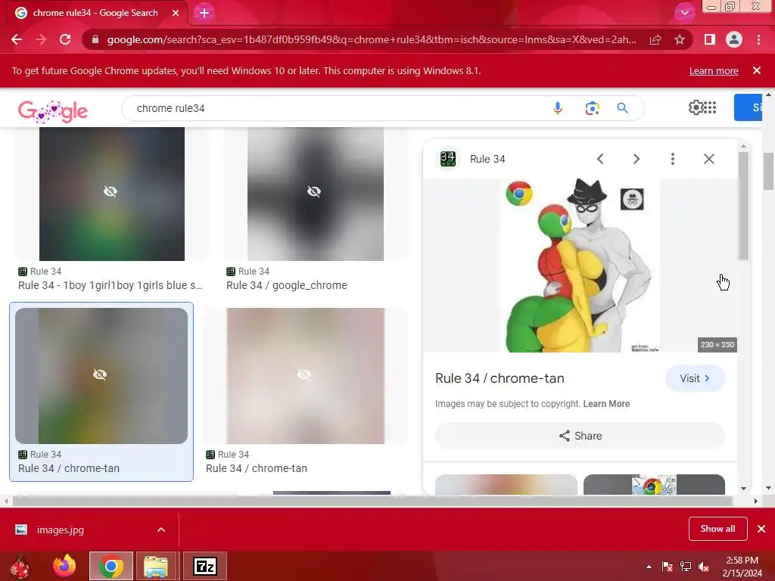Close the Google Search tab
Viewport: 775px width, 581px height.
(176, 13)
